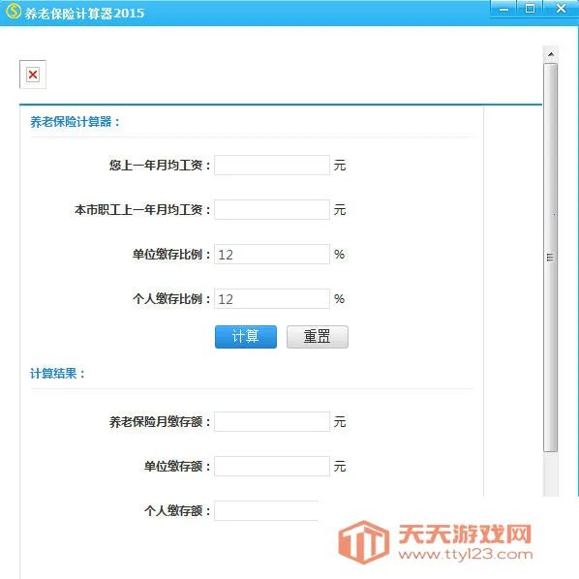Click the 计算结果： section heading
Image resolution: width=579 pixels, height=579 pixels.
click(x=57, y=374)
